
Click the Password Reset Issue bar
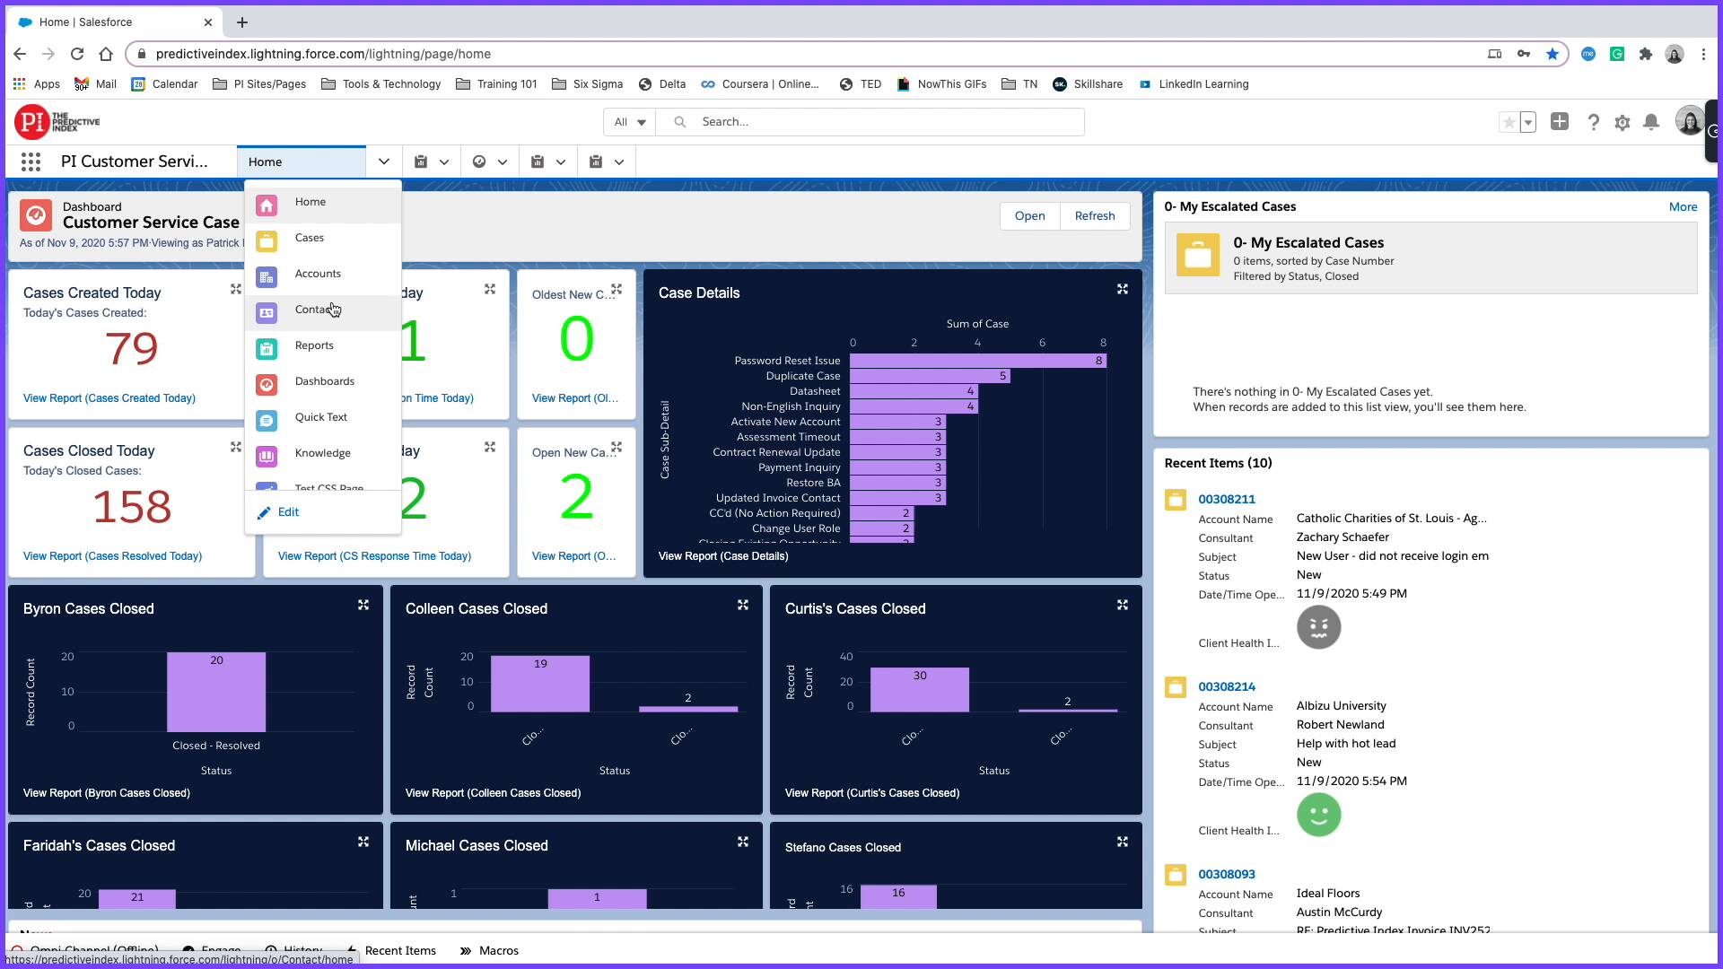[978, 361]
